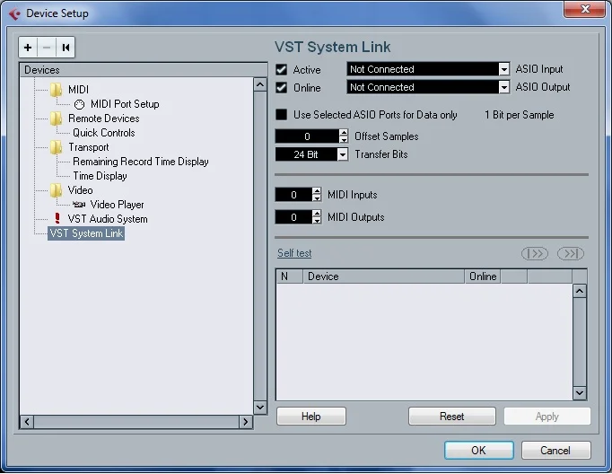Select Quick Controls in the devices tree
This screenshot has height=474, width=612.
104,133
